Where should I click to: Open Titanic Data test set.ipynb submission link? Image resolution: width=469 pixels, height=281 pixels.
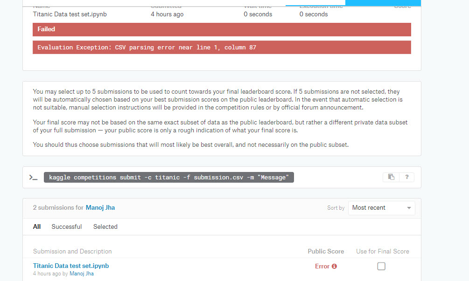[x=71, y=266]
